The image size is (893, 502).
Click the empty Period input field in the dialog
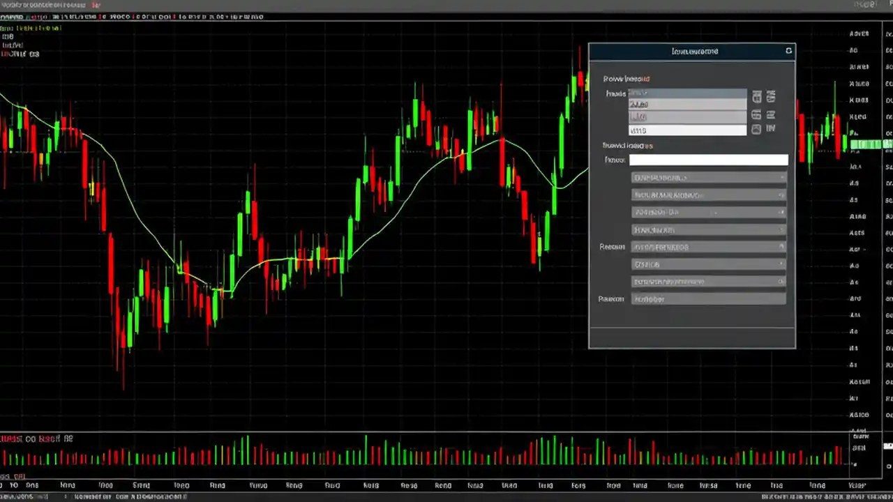coord(708,160)
